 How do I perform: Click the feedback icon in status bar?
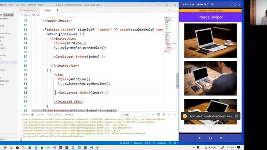(x=170, y=143)
